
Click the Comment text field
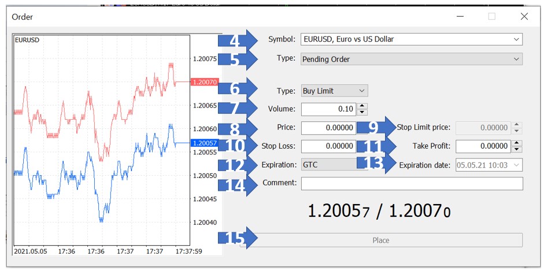point(411,183)
